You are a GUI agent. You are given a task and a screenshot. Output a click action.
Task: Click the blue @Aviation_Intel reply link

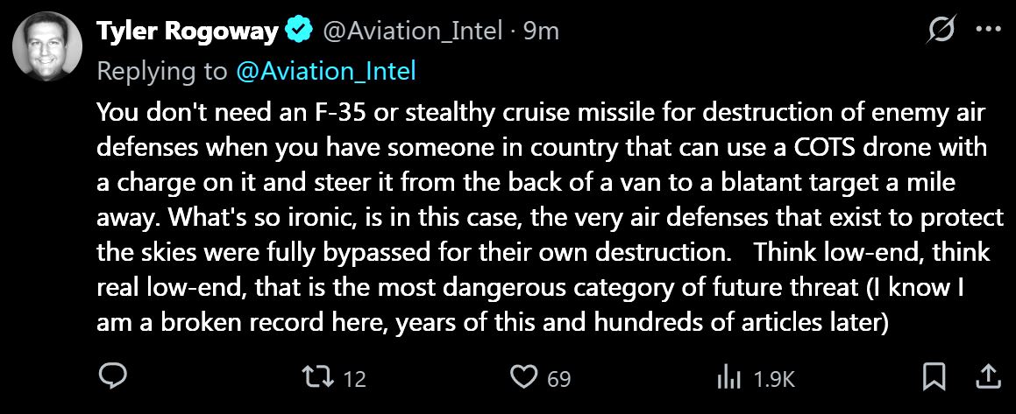point(326,71)
